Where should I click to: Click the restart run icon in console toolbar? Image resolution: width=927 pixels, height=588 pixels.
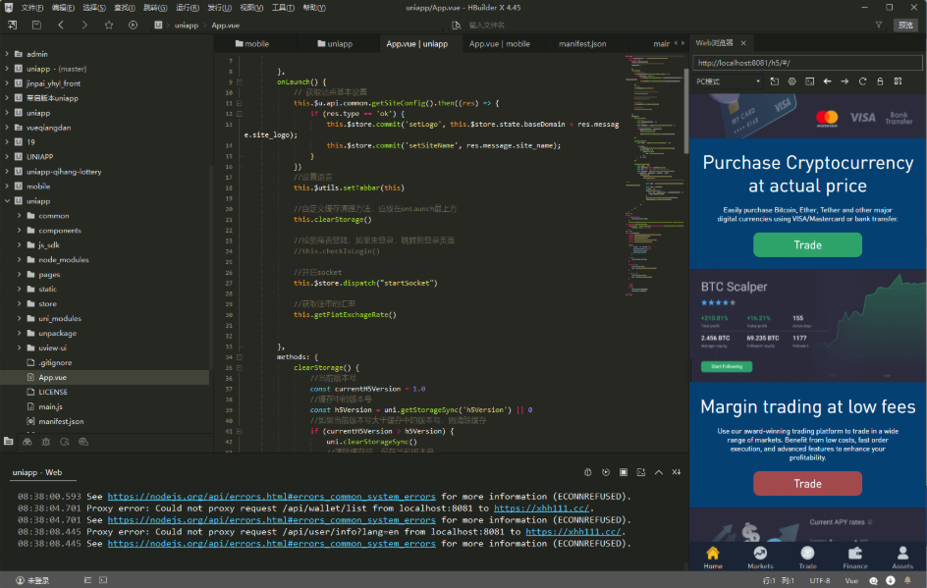(x=605, y=472)
